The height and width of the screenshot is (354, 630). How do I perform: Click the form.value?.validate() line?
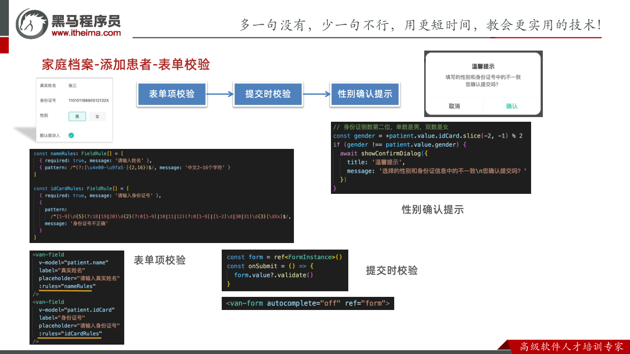[x=274, y=275]
